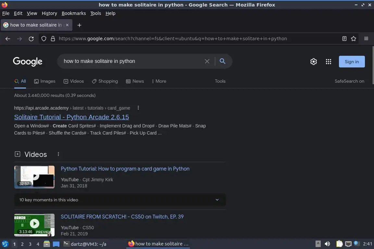This screenshot has width=374, height=249.
Task: Click the Google logo
Action: 28,62
